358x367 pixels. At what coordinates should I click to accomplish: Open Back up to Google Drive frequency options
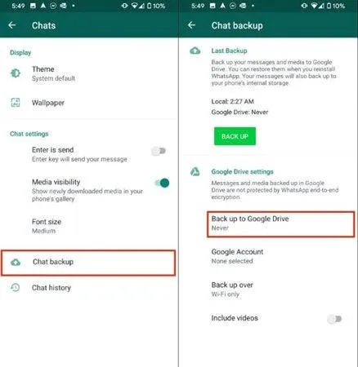[x=281, y=224]
